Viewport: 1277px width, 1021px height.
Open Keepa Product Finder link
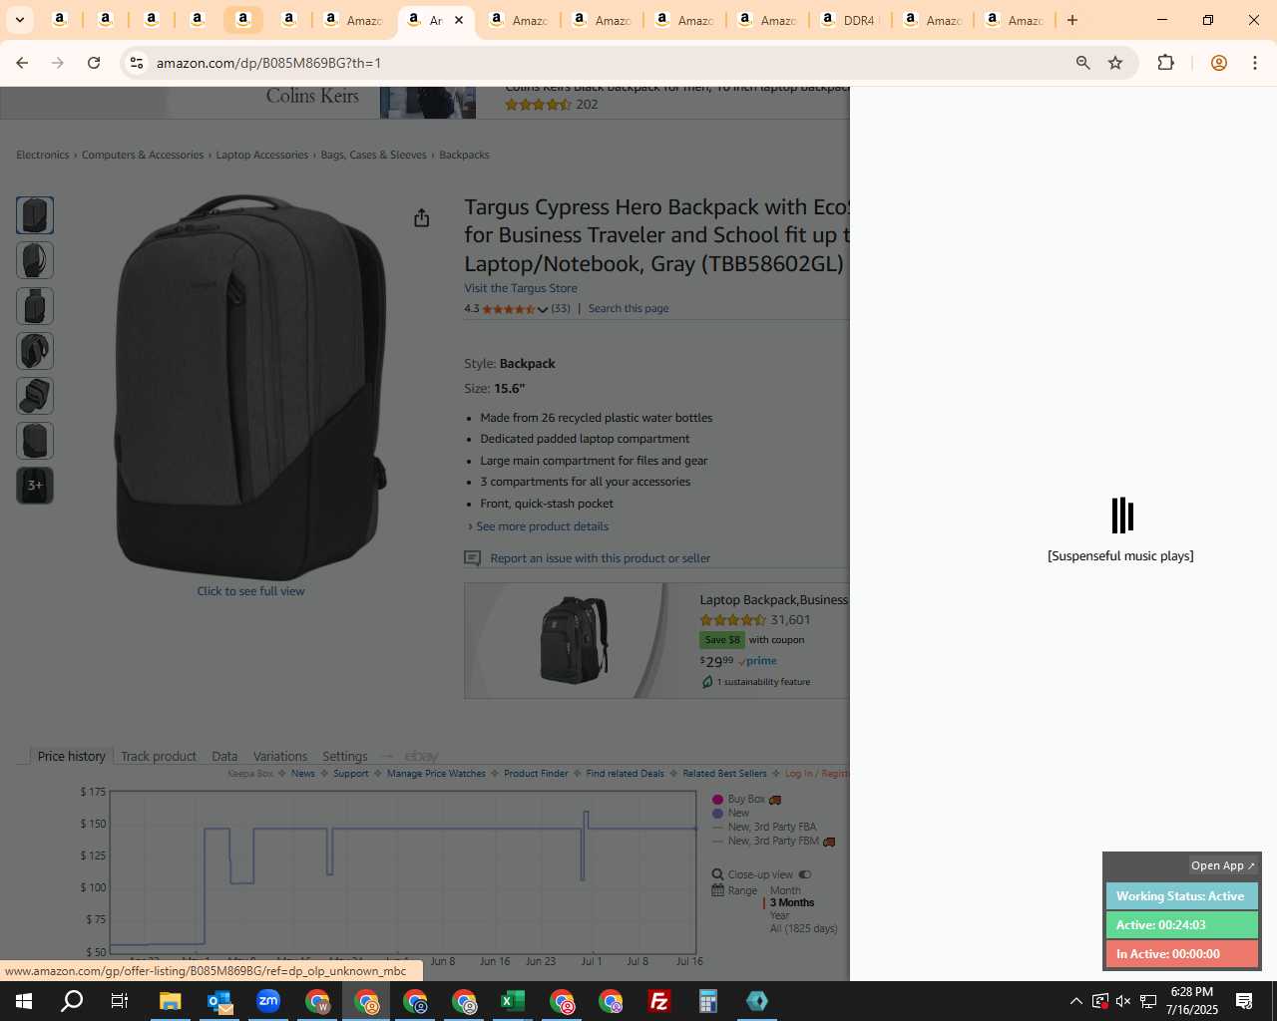point(536,774)
